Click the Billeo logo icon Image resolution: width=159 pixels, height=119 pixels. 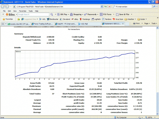[x=10, y=14]
